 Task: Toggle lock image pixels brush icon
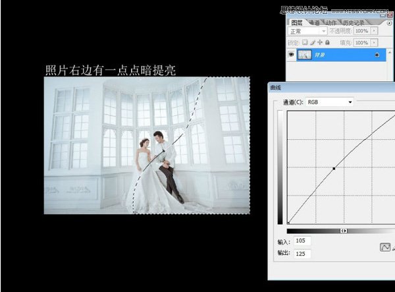pyautogui.click(x=313, y=42)
